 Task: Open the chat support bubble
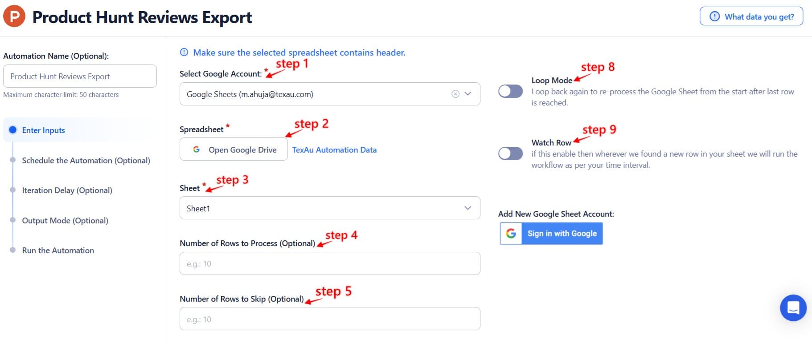[793, 307]
